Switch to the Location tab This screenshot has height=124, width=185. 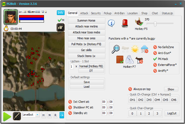click(132, 13)
